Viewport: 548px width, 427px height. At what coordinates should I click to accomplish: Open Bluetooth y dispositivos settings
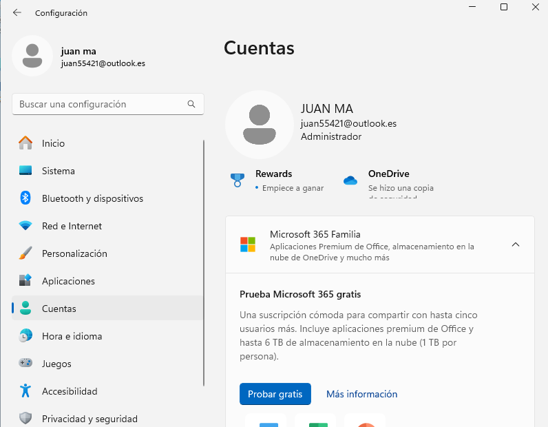click(107, 198)
